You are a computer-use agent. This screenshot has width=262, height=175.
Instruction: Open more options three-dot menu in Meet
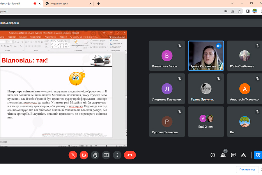coord(117,155)
